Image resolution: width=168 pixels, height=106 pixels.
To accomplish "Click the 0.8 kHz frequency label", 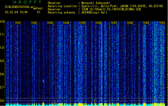I will coord(2,74).
